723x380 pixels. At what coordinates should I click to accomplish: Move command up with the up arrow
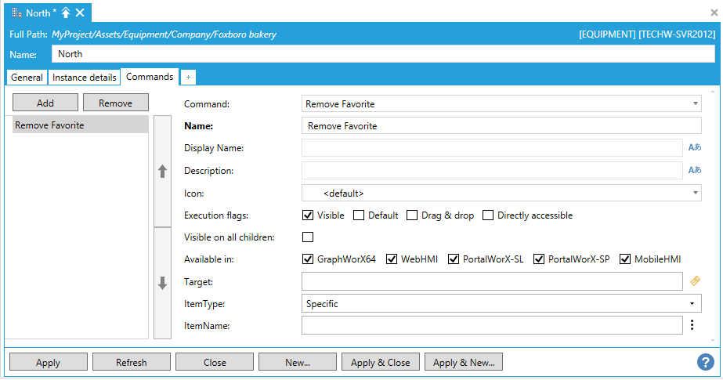(163, 171)
